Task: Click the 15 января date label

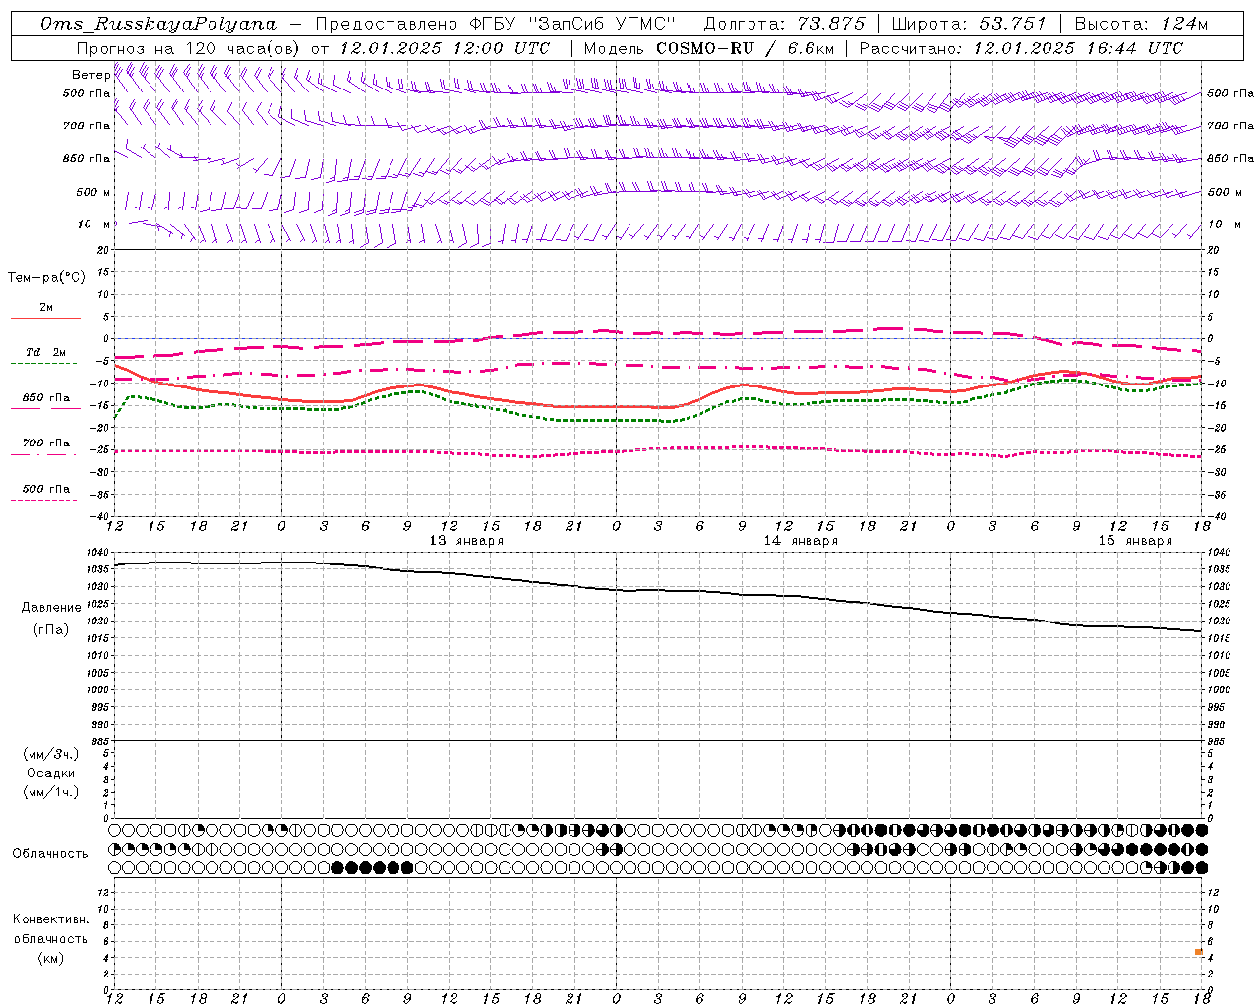Action: [x=1135, y=540]
